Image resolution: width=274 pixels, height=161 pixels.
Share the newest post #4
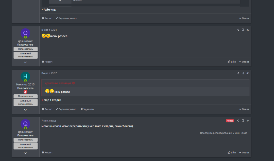pos(238,121)
